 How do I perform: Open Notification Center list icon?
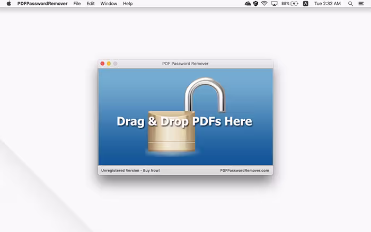click(x=360, y=4)
